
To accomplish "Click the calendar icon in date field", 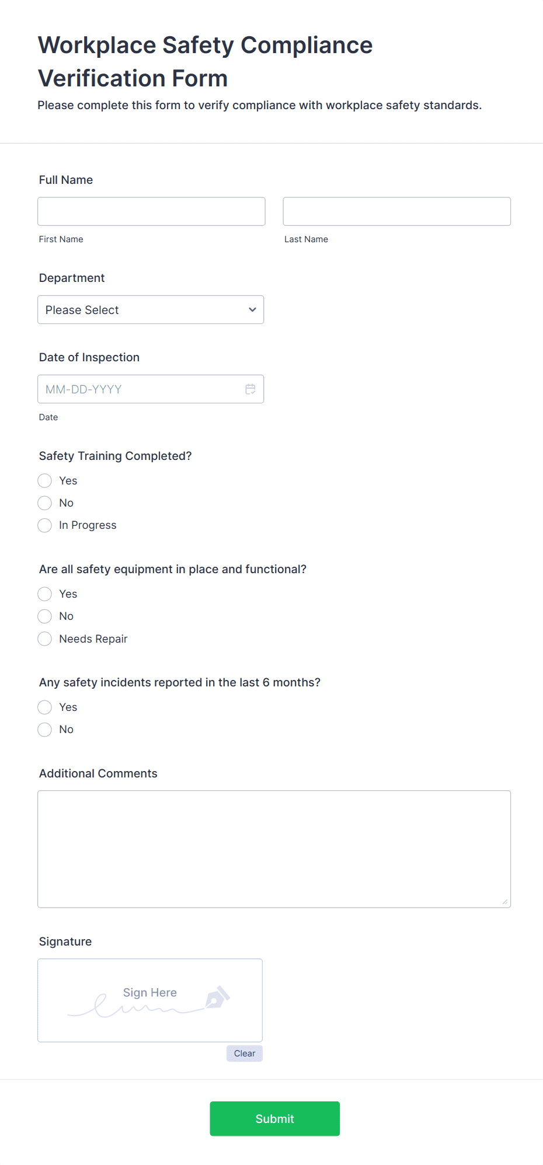I will point(250,389).
